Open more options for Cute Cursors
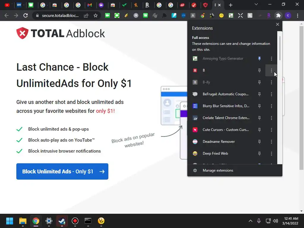The image size is (304, 228). tap(271, 130)
